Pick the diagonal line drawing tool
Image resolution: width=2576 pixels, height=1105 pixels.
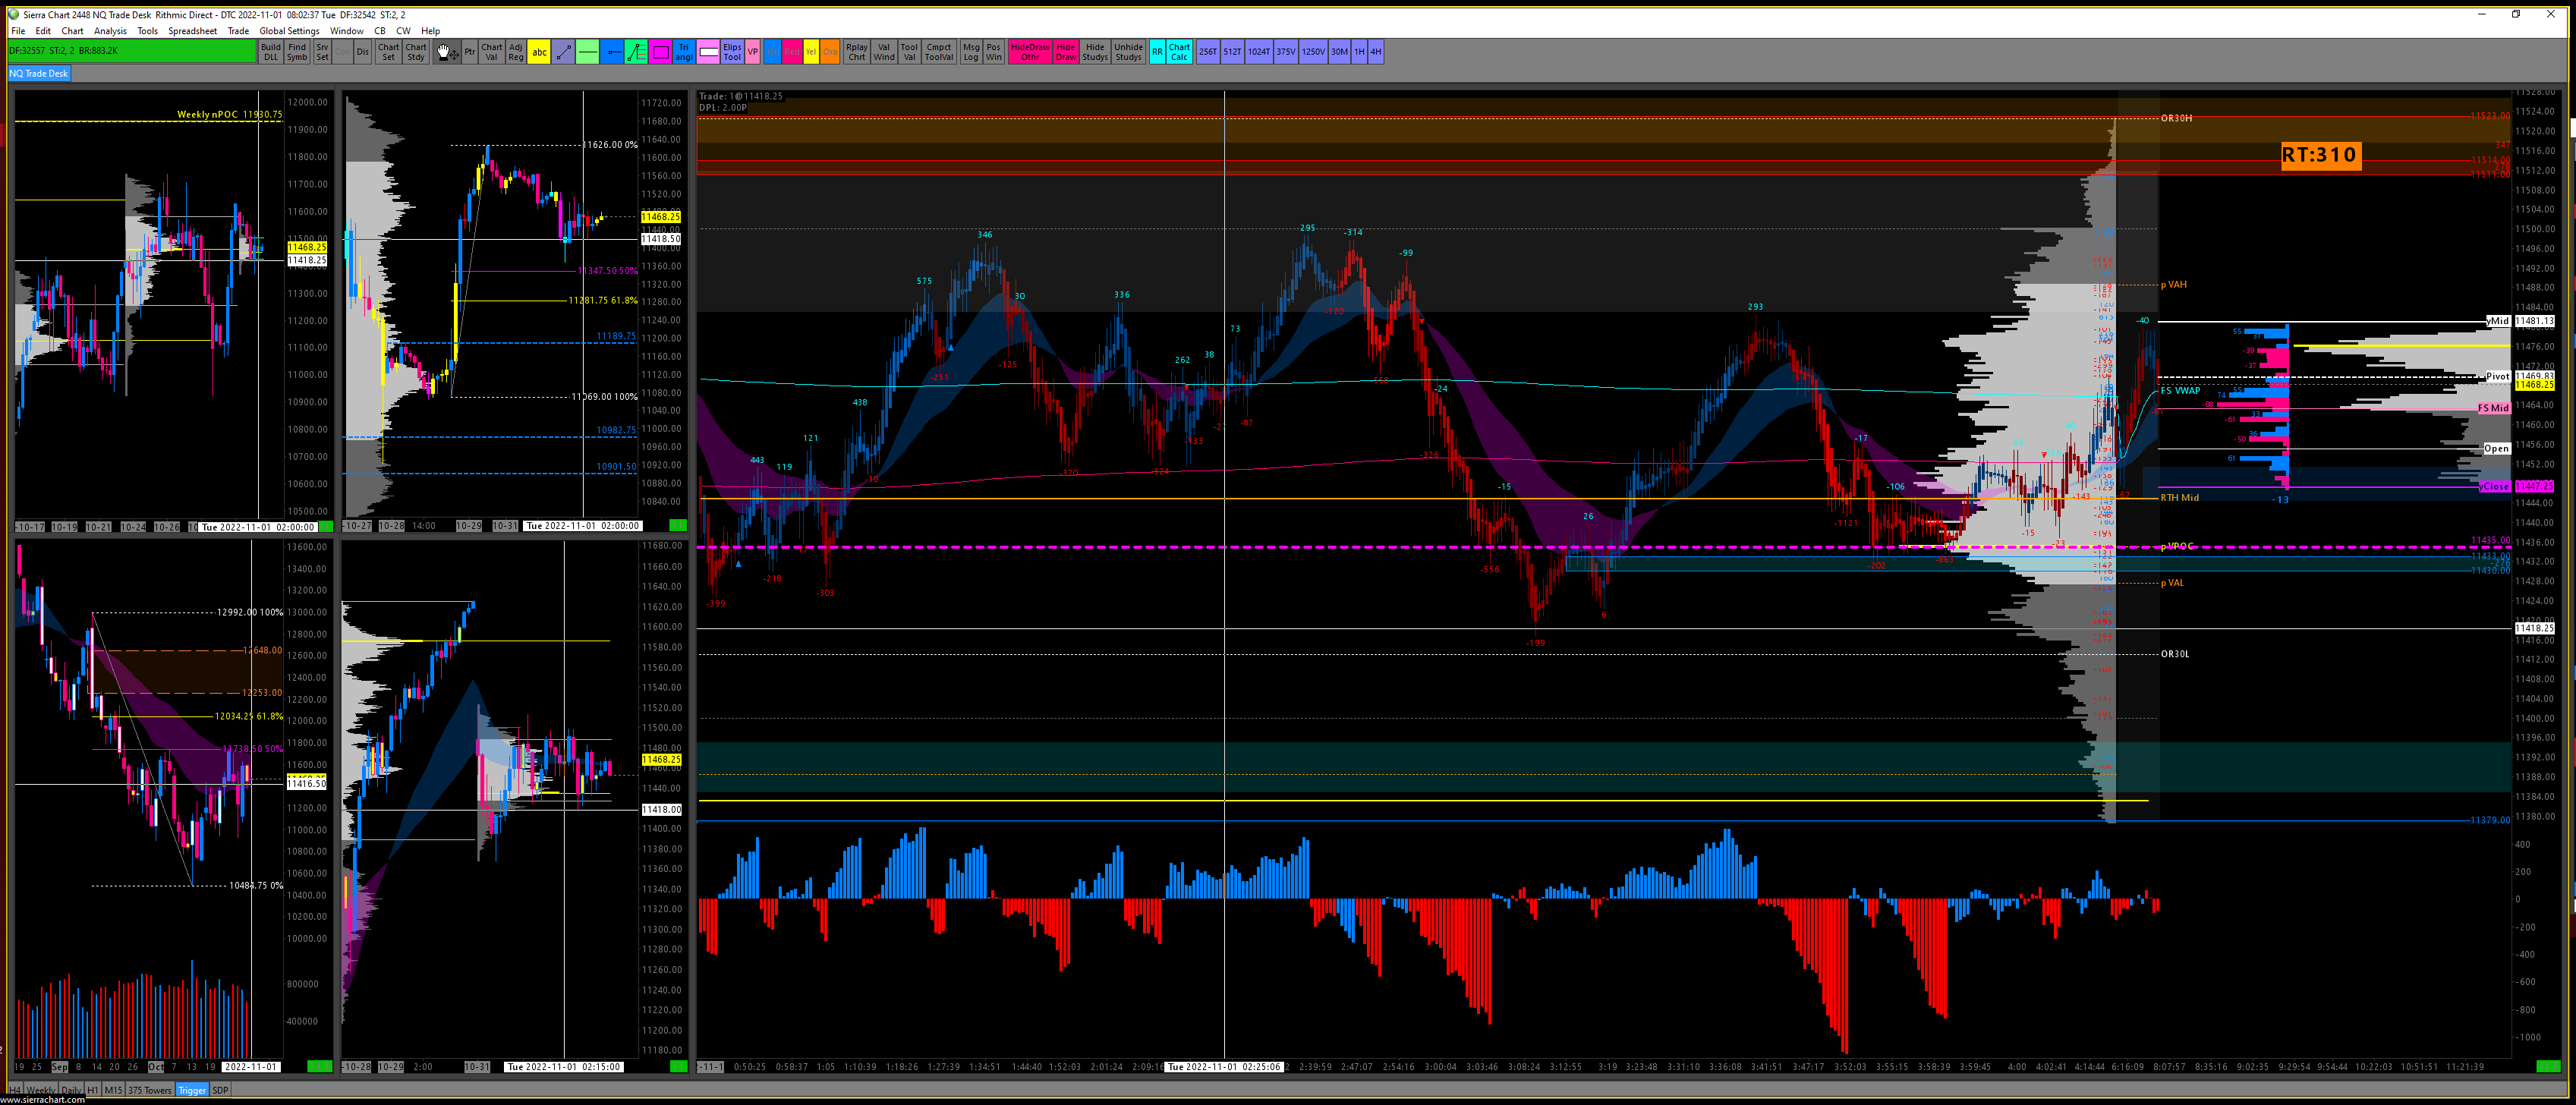[x=564, y=52]
